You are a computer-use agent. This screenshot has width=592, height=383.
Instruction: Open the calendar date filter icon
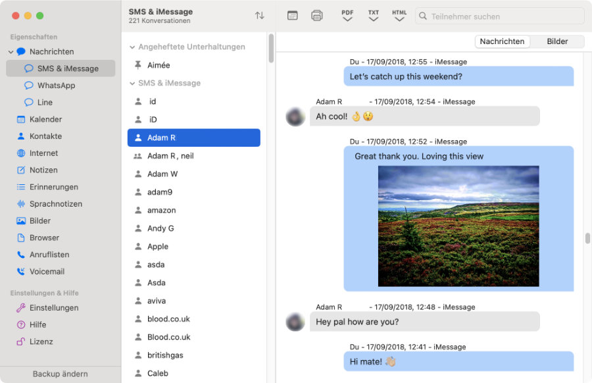292,16
